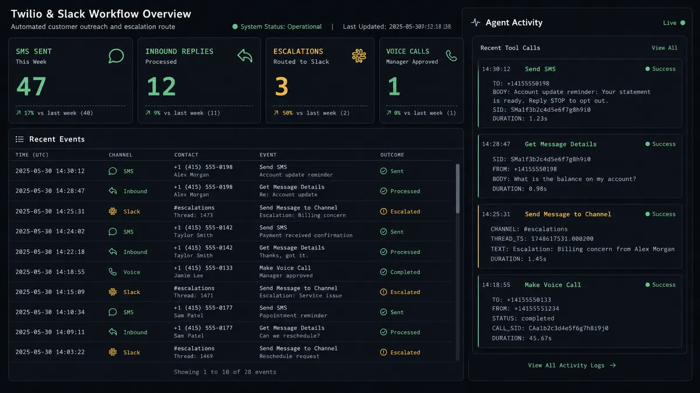Click the Live status indicator
Screen dimensions: 700x393
coord(674,23)
